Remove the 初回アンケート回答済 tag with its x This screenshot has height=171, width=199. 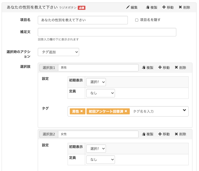pyautogui.click(x=126, y=111)
